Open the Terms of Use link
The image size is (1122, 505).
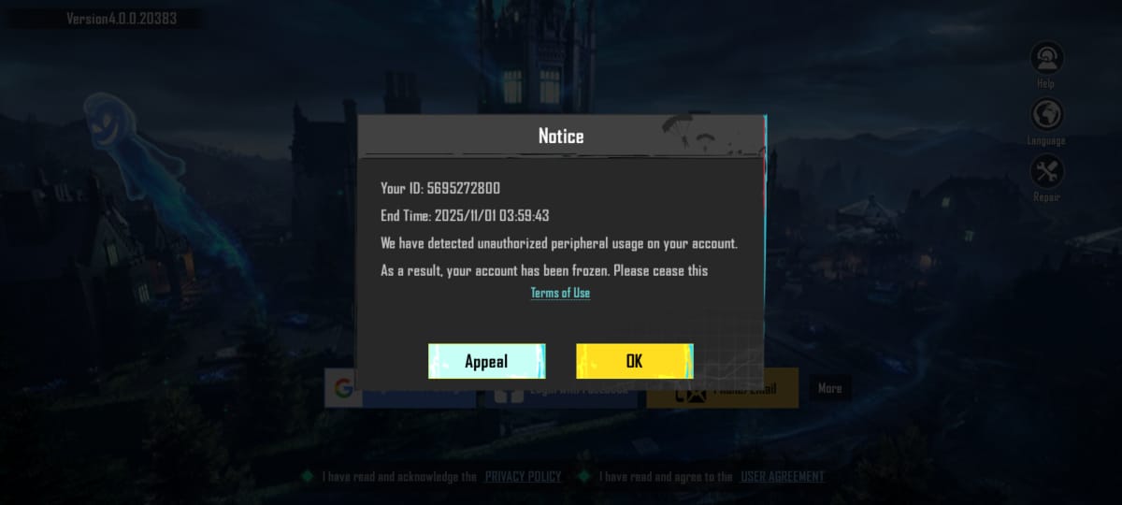point(560,293)
